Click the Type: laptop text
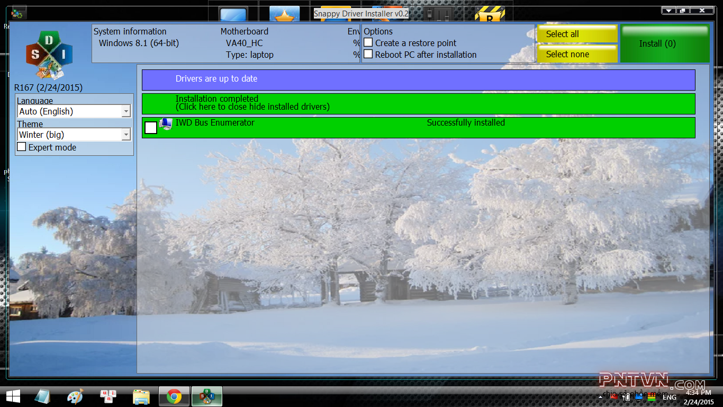Image resolution: width=723 pixels, height=407 pixels. tap(250, 55)
